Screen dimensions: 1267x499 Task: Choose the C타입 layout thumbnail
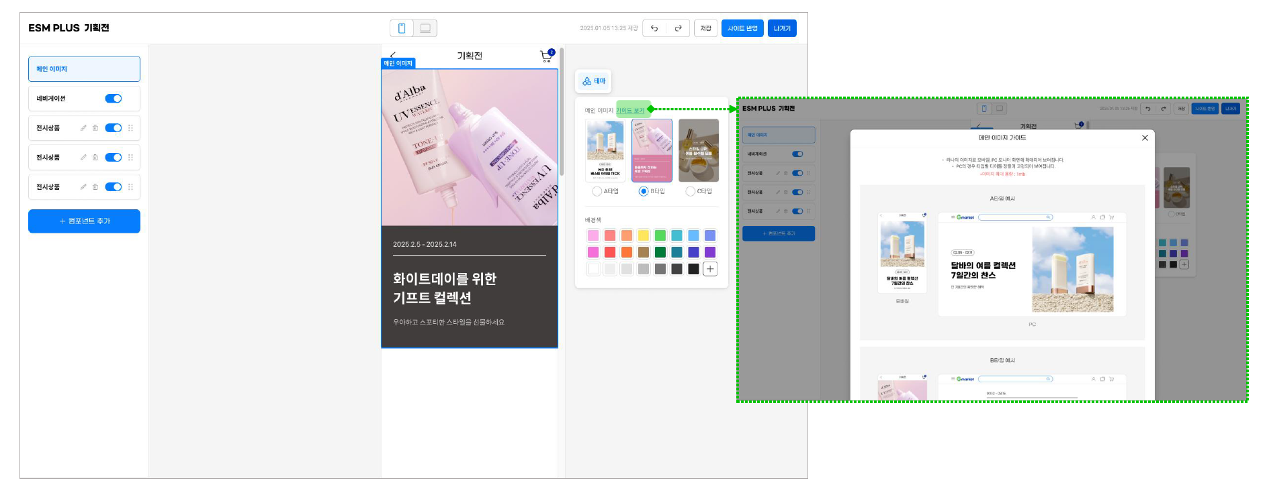click(699, 150)
